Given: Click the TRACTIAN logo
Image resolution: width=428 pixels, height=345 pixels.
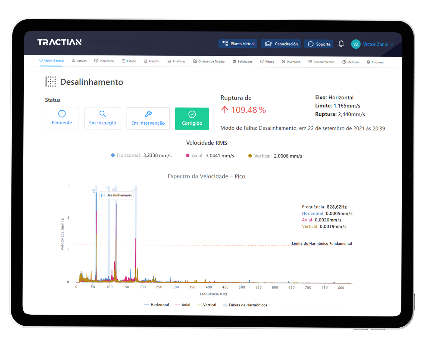Looking at the screenshot, I should click(60, 42).
